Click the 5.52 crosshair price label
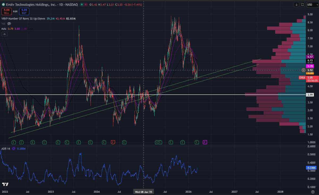This screenshot has width=319, height=195. click(310, 70)
